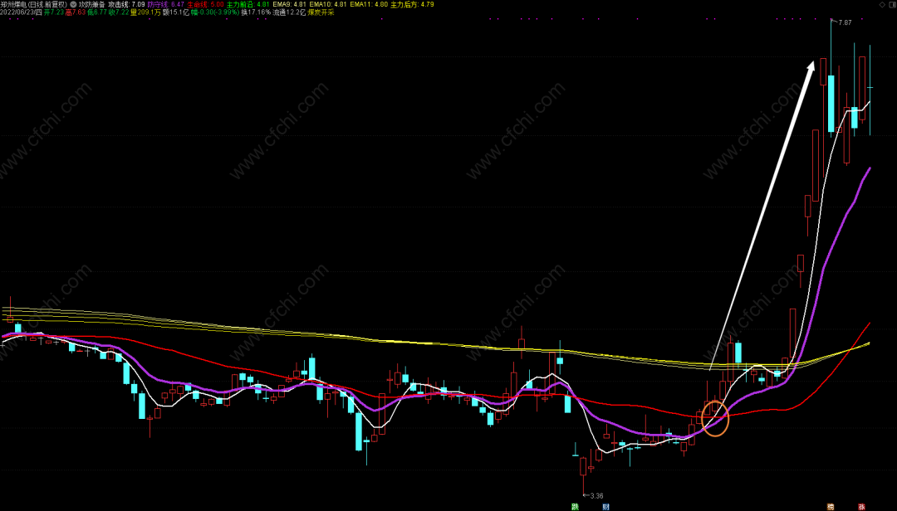Click the diamond icon at top right
Viewport: 897px width, 511px height.
click(881, 5)
